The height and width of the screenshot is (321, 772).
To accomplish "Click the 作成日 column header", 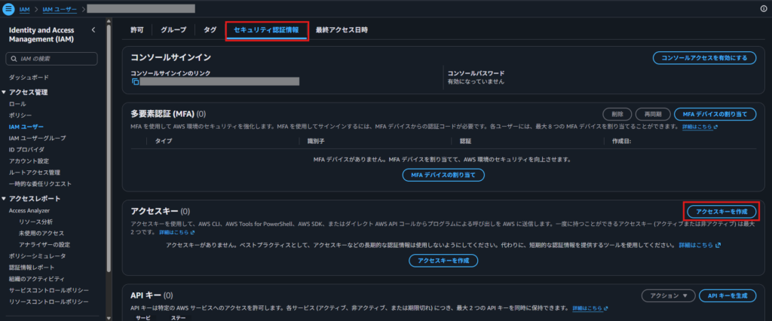I will [x=622, y=142].
